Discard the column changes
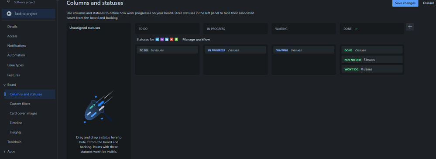Image resolution: width=436 pixels, height=159 pixels. coord(429,3)
